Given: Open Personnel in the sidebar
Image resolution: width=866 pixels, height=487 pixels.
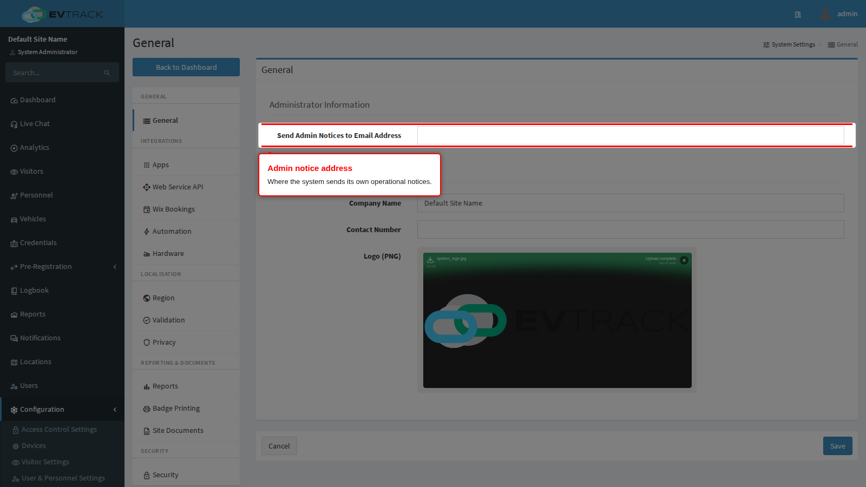Looking at the screenshot, I should [62, 195].
